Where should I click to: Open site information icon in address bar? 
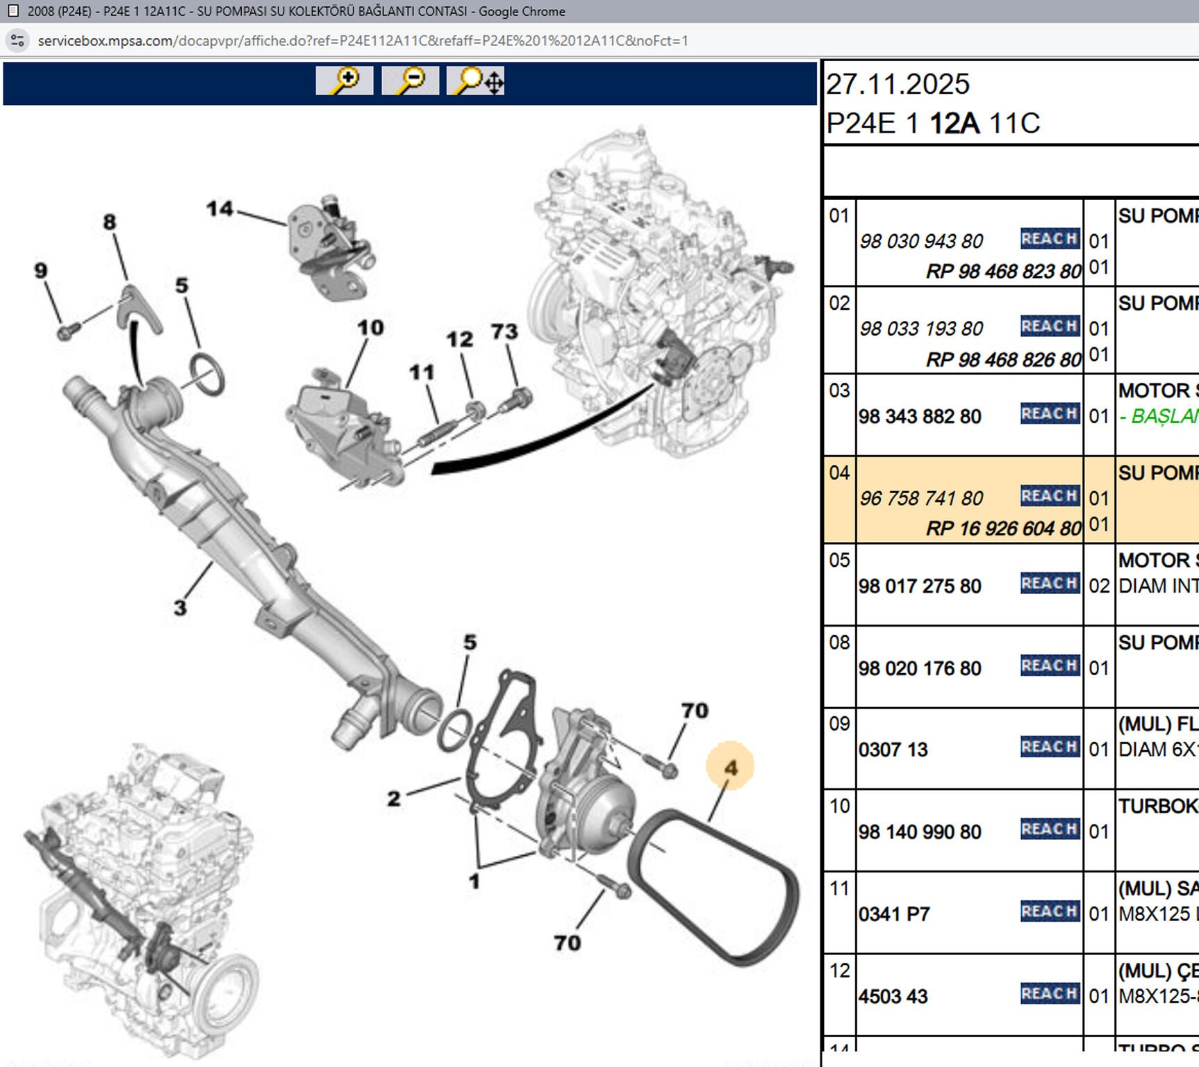(17, 41)
